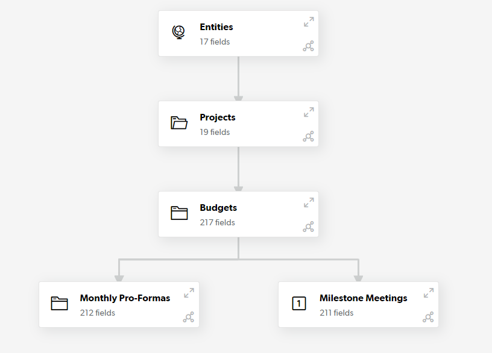The height and width of the screenshot is (353, 492).
Task: Click the globe icon on Entities
Action: [178, 32]
